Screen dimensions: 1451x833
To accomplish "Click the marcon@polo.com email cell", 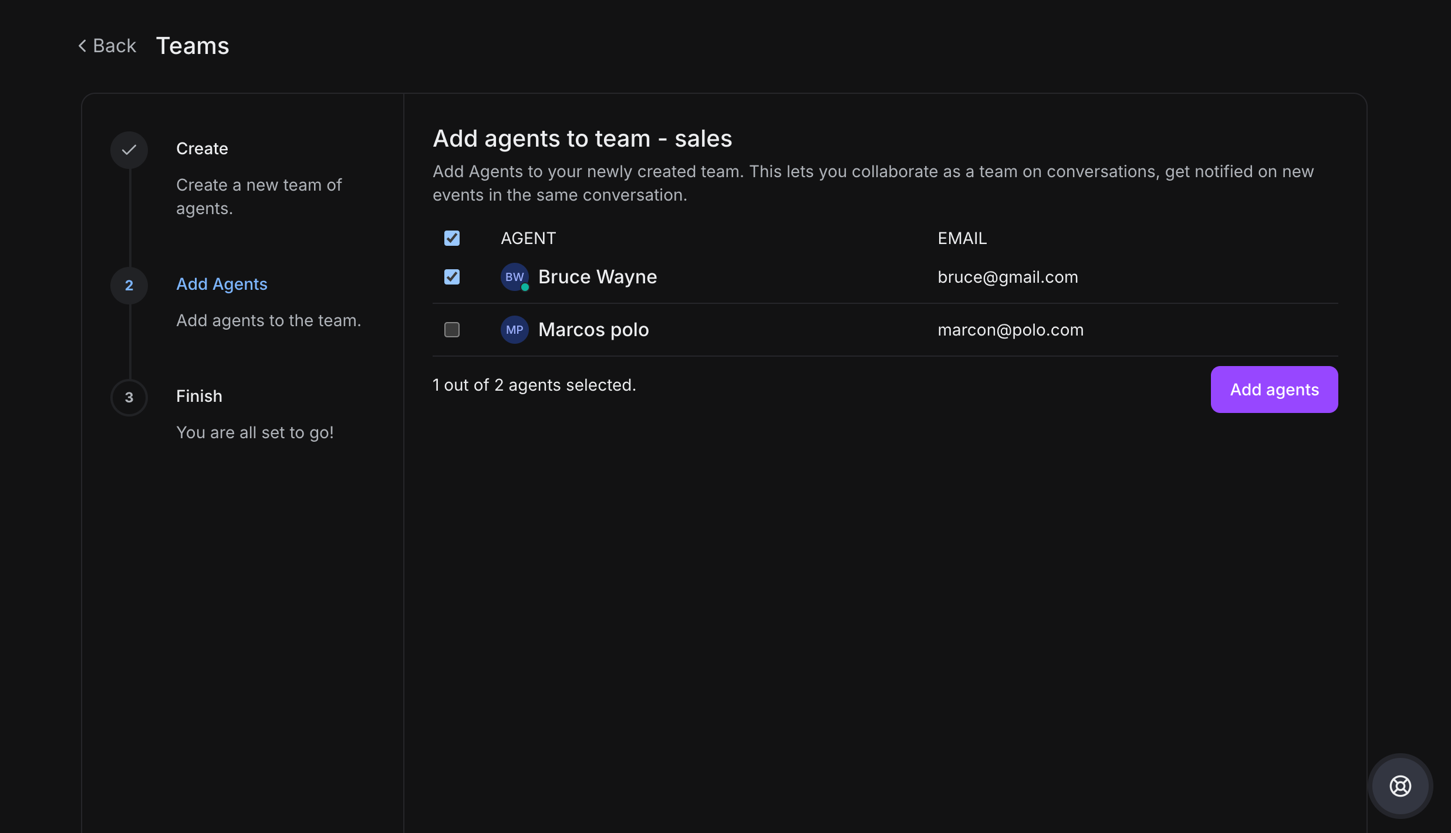I will (1010, 330).
